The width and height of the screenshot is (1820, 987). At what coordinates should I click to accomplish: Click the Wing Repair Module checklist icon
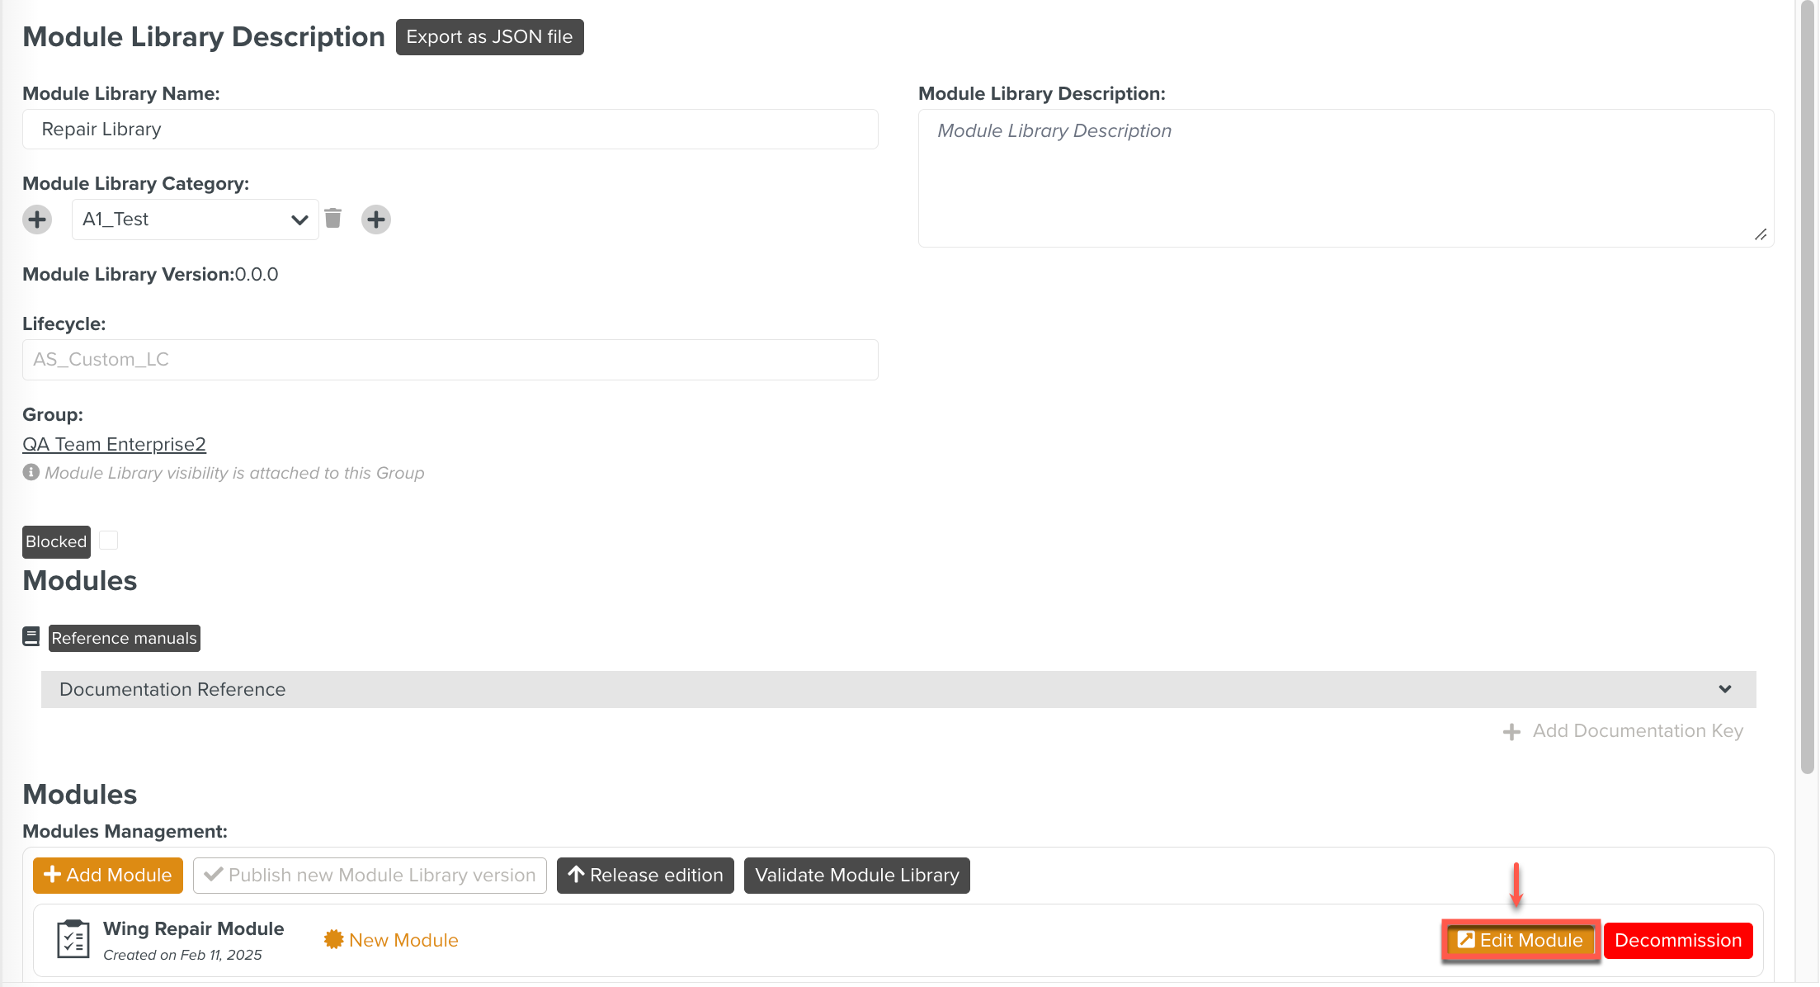click(73, 939)
